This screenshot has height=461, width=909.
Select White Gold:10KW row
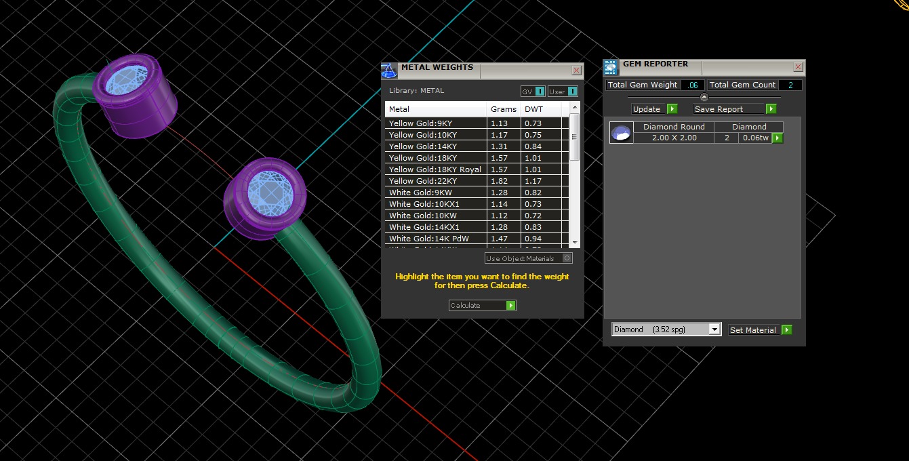477,216
